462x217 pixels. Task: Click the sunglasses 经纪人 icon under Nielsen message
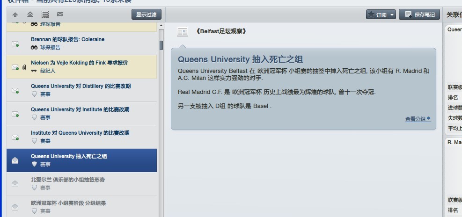pos(34,71)
